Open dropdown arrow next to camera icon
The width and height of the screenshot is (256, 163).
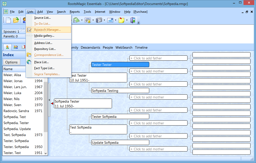coord(104,20)
